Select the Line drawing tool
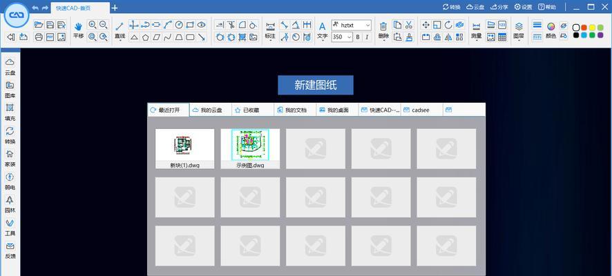This screenshot has height=276, width=612. (119, 26)
